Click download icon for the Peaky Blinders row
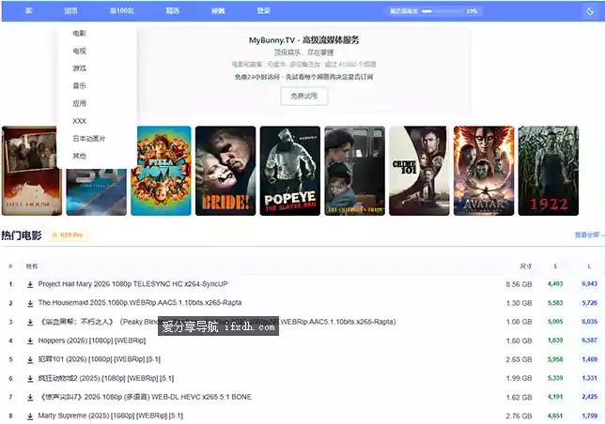The width and height of the screenshot is (605, 424). pos(30,323)
